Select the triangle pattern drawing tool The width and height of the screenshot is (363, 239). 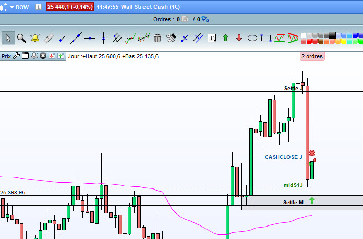coord(293,38)
